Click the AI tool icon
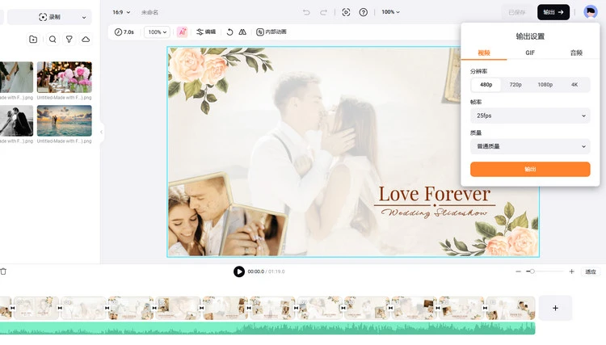This screenshot has width=606, height=345. 183,32
